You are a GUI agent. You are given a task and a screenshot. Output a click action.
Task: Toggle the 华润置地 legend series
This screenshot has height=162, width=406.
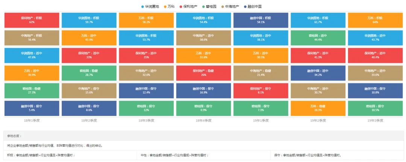point(150,6)
